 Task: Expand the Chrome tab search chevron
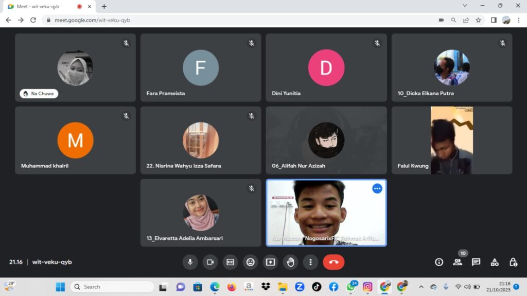click(465, 6)
